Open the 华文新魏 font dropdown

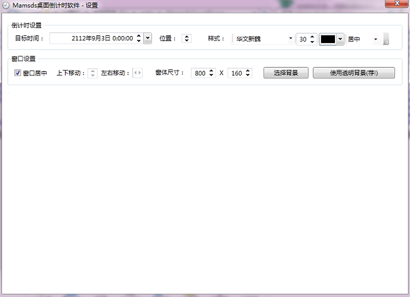click(x=290, y=39)
